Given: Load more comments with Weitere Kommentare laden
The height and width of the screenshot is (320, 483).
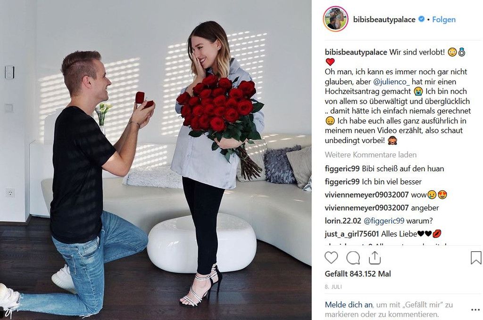Looking at the screenshot, I should [x=371, y=155].
